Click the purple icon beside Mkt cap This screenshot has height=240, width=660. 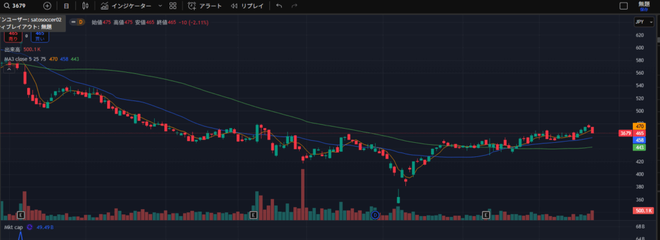[x=30, y=227]
